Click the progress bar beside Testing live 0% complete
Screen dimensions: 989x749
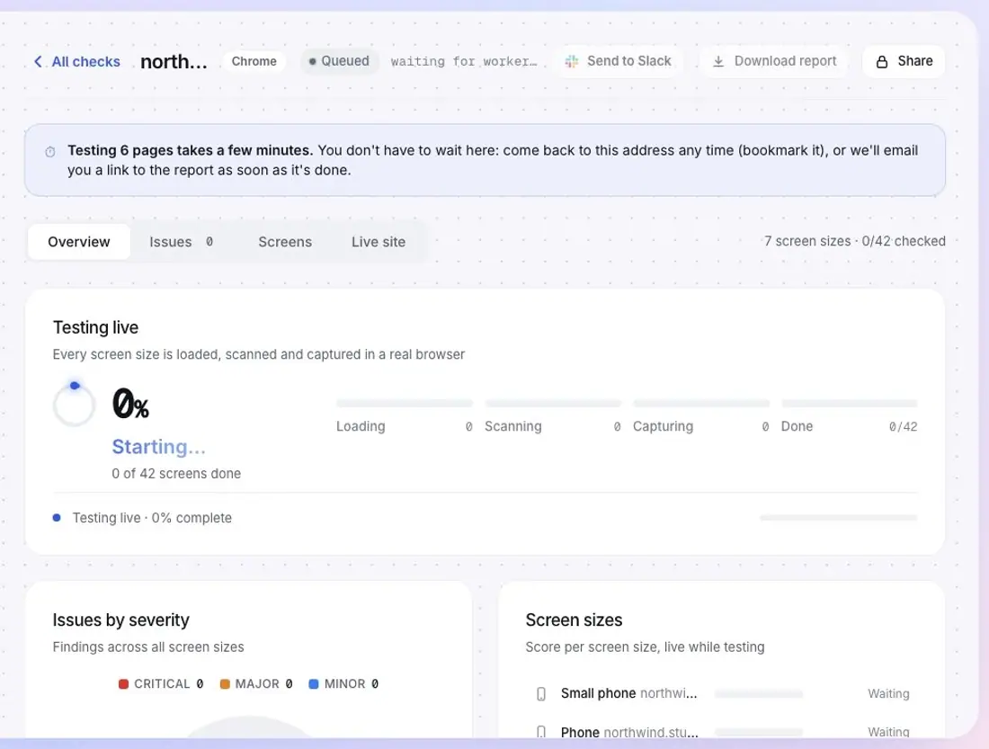pos(839,517)
